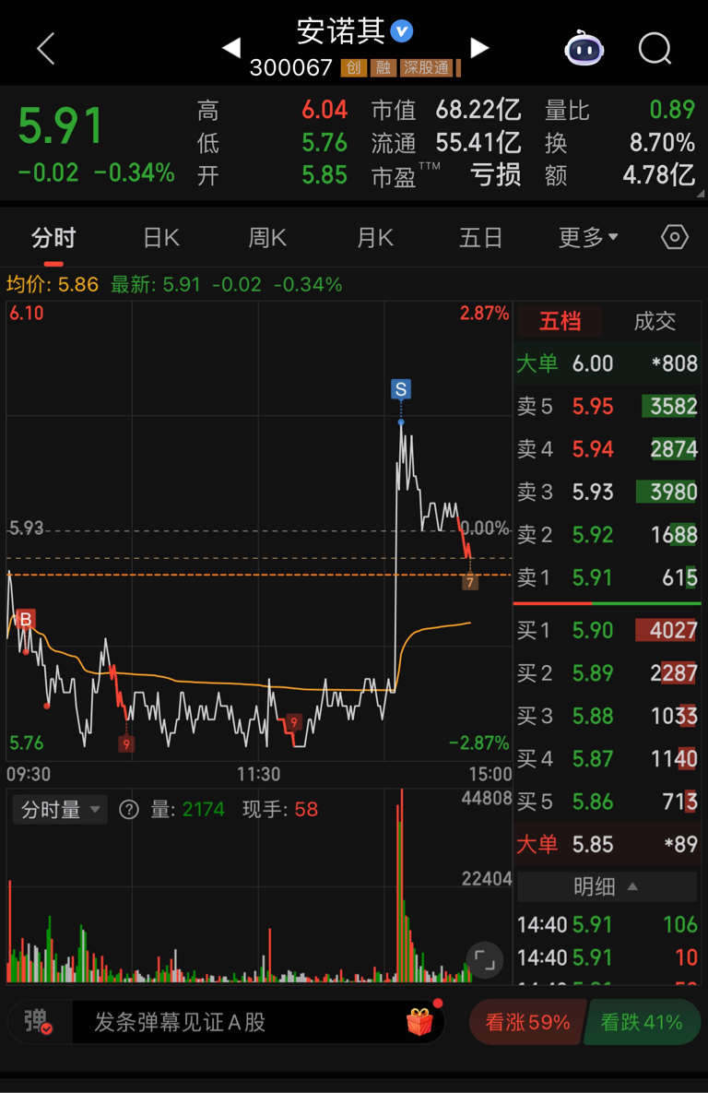Tap the tallest volume bar in chart
This screenshot has height=1093, width=708.
(402, 885)
